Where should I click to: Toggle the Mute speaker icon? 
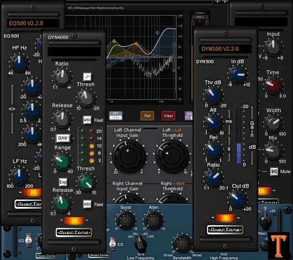[x=274, y=172]
